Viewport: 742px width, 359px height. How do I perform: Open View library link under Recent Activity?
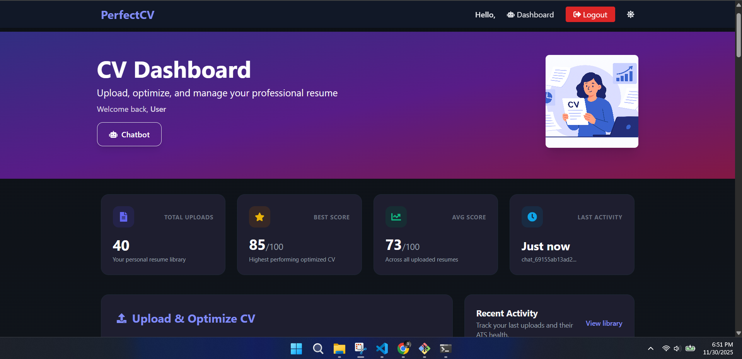pos(604,323)
